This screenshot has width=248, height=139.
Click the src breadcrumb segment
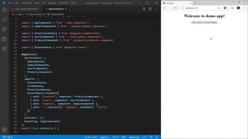click(x=14, y=14)
